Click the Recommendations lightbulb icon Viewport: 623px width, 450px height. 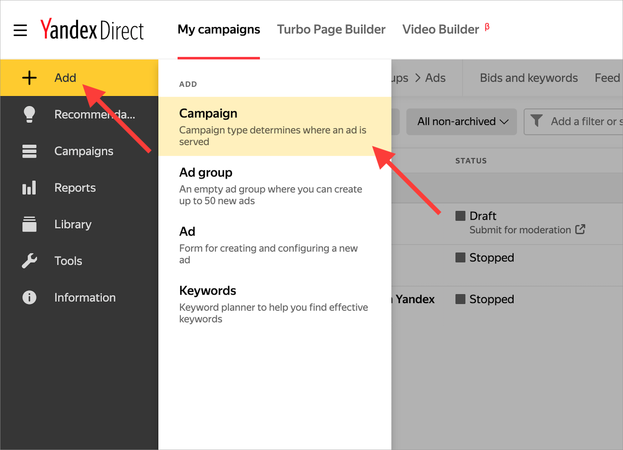(29, 115)
